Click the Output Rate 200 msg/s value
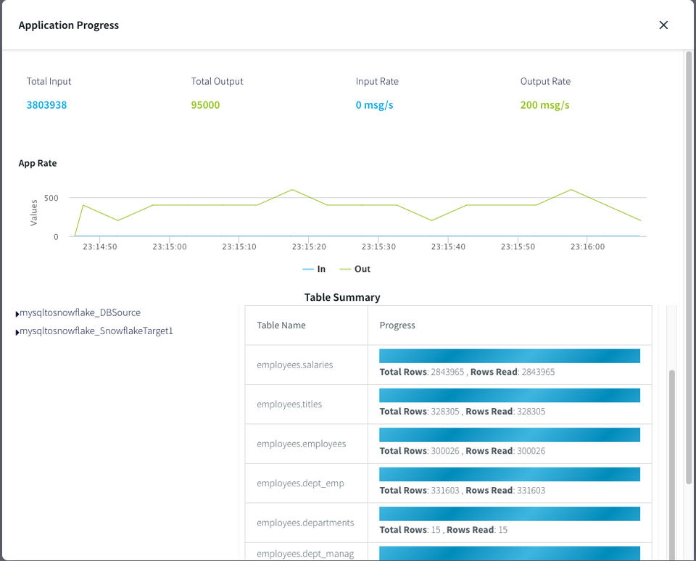Screen dimensions: 696x561 point(544,105)
